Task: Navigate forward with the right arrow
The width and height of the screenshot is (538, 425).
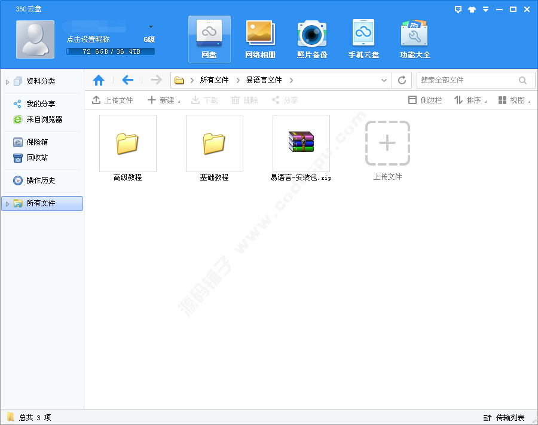Action: pyautogui.click(x=156, y=80)
